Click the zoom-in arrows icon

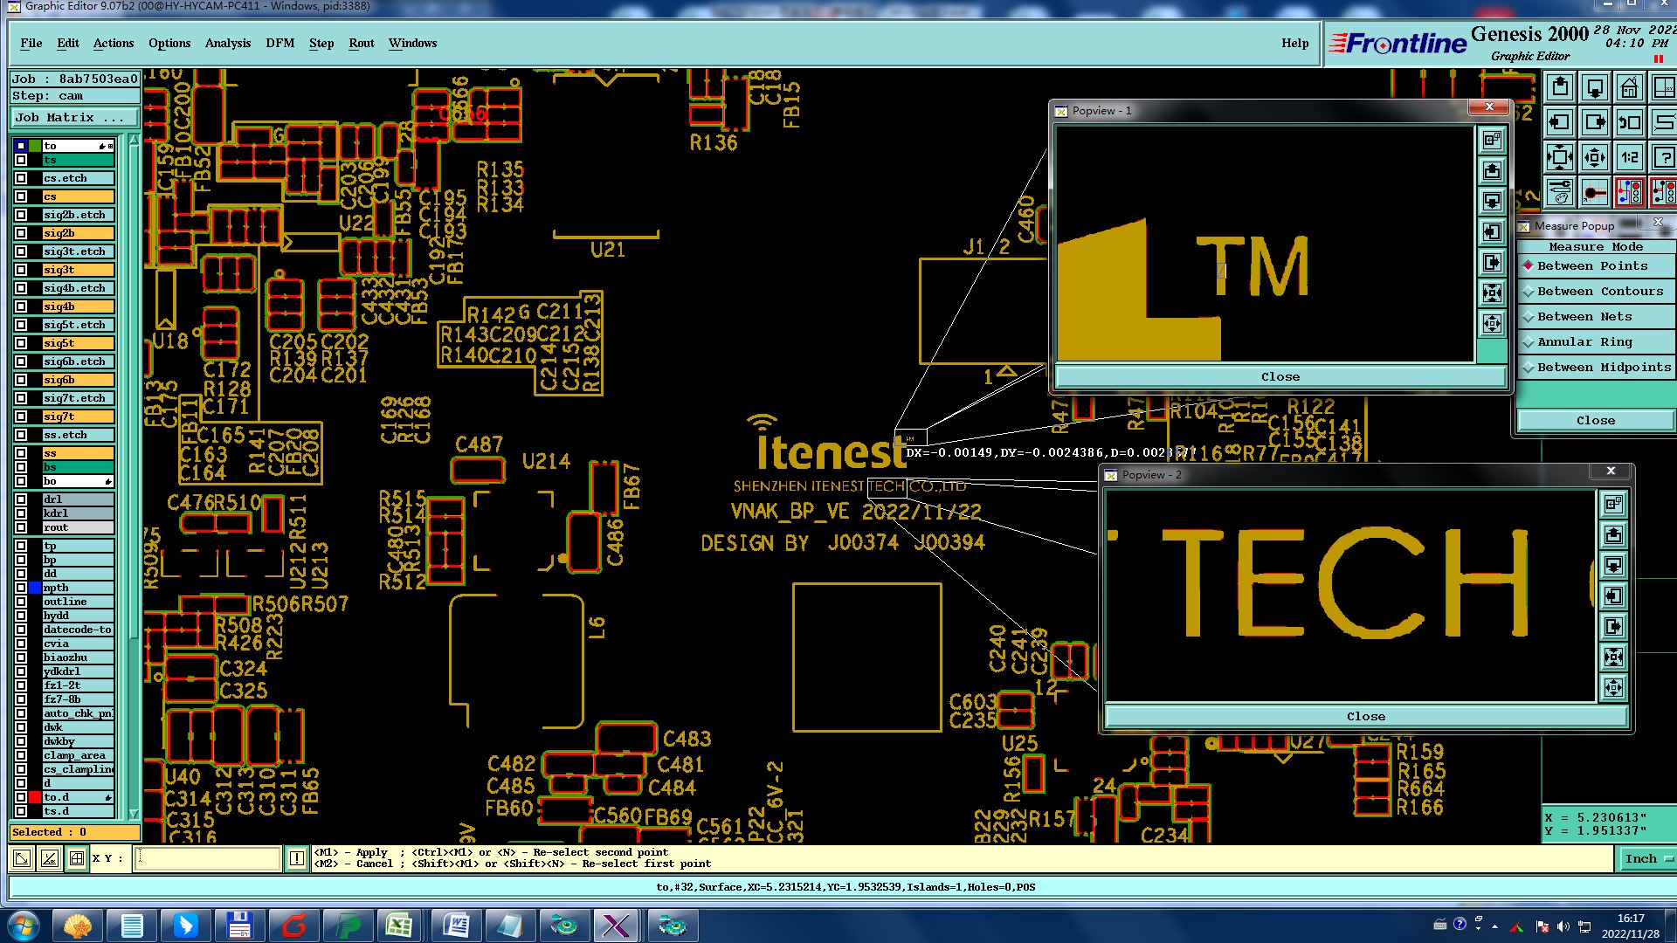click(x=1560, y=158)
